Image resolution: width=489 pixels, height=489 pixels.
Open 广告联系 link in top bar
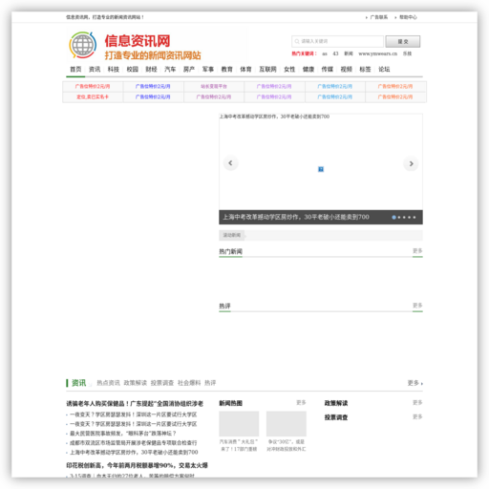(x=379, y=17)
